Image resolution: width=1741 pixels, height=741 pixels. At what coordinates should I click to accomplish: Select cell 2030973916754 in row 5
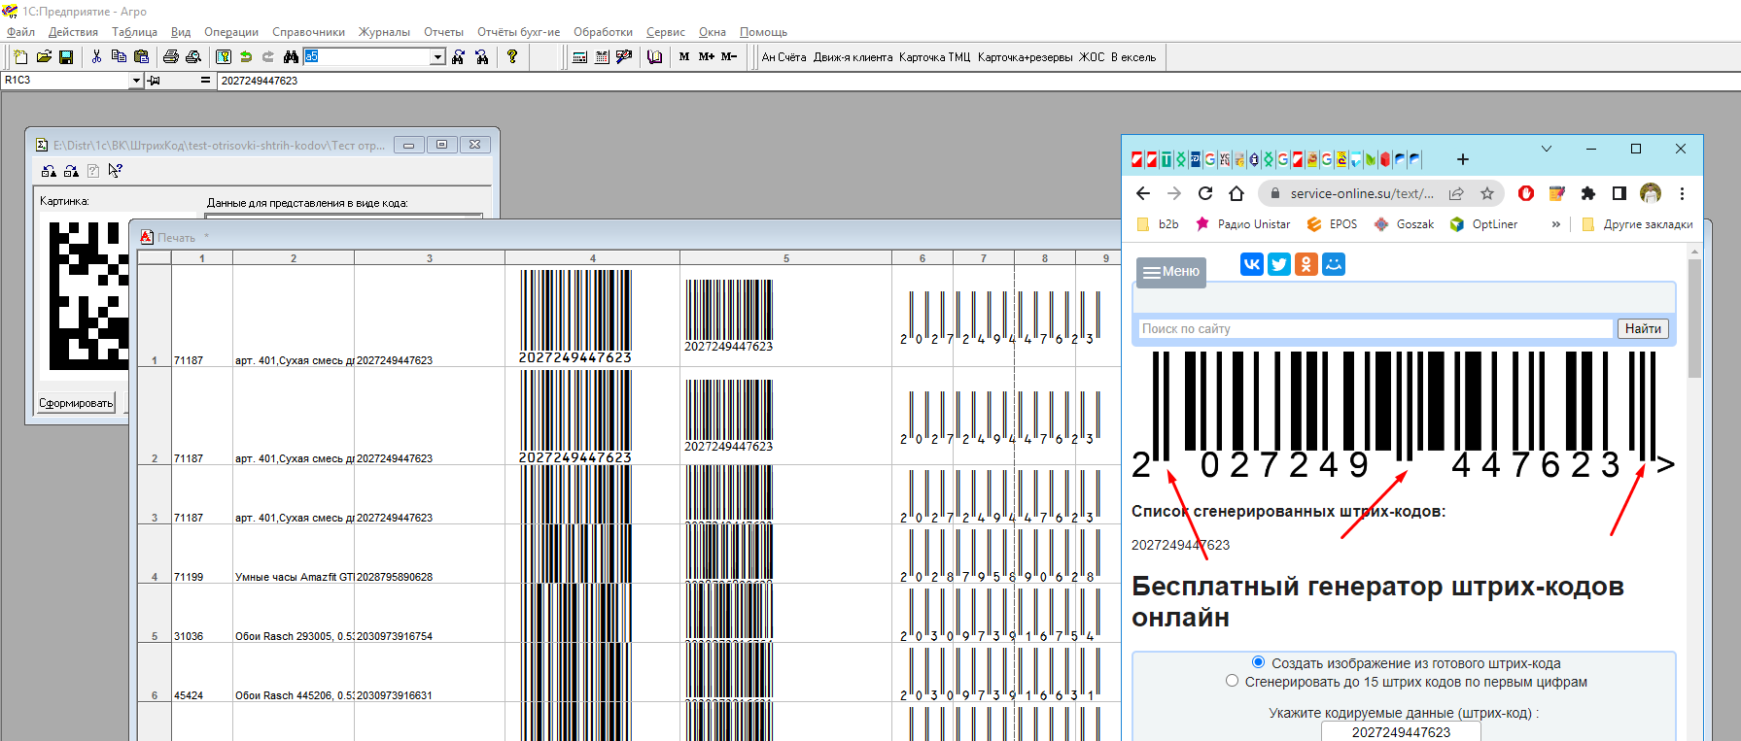[430, 614]
